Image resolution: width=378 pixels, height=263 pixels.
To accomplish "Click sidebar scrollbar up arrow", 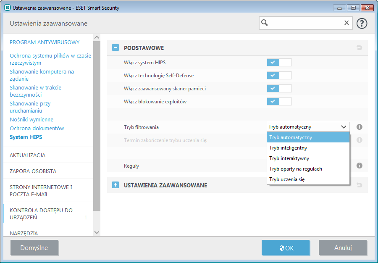I will (97, 37).
